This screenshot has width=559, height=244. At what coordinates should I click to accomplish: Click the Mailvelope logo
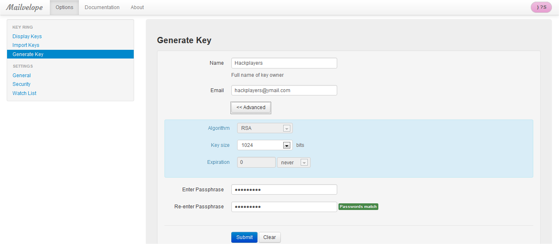(x=24, y=7)
